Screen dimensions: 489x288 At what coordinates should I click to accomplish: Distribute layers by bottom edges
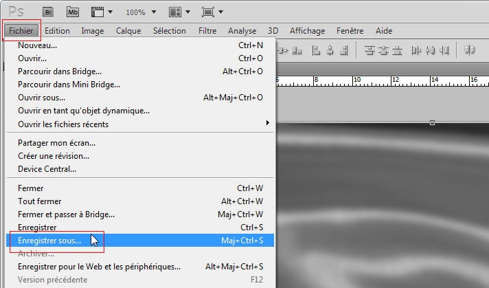(397, 50)
